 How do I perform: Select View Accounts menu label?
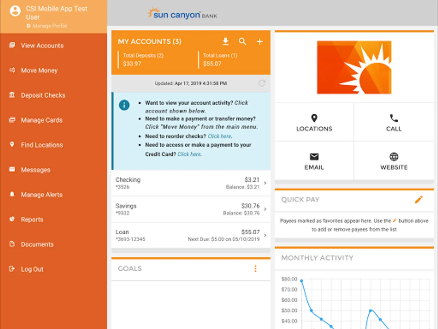42,46
